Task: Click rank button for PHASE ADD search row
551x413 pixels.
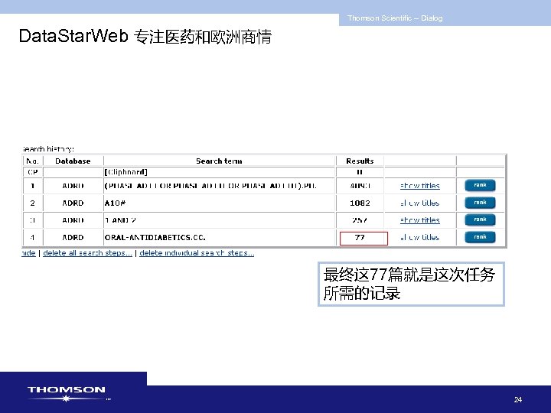Action: pyautogui.click(x=480, y=185)
